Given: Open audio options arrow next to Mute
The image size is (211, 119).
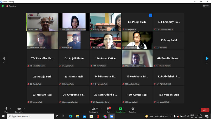Looking at the screenshot, I should point(11,109).
